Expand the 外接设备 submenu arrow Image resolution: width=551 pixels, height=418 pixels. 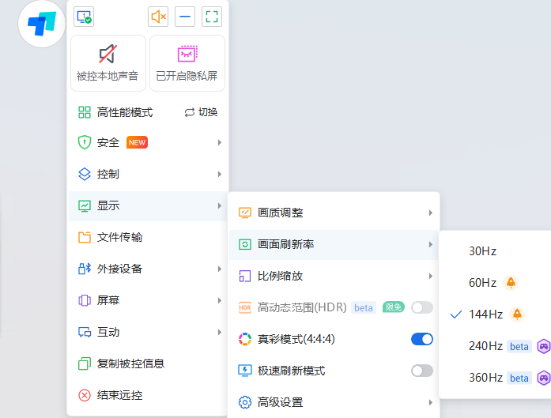coord(220,269)
